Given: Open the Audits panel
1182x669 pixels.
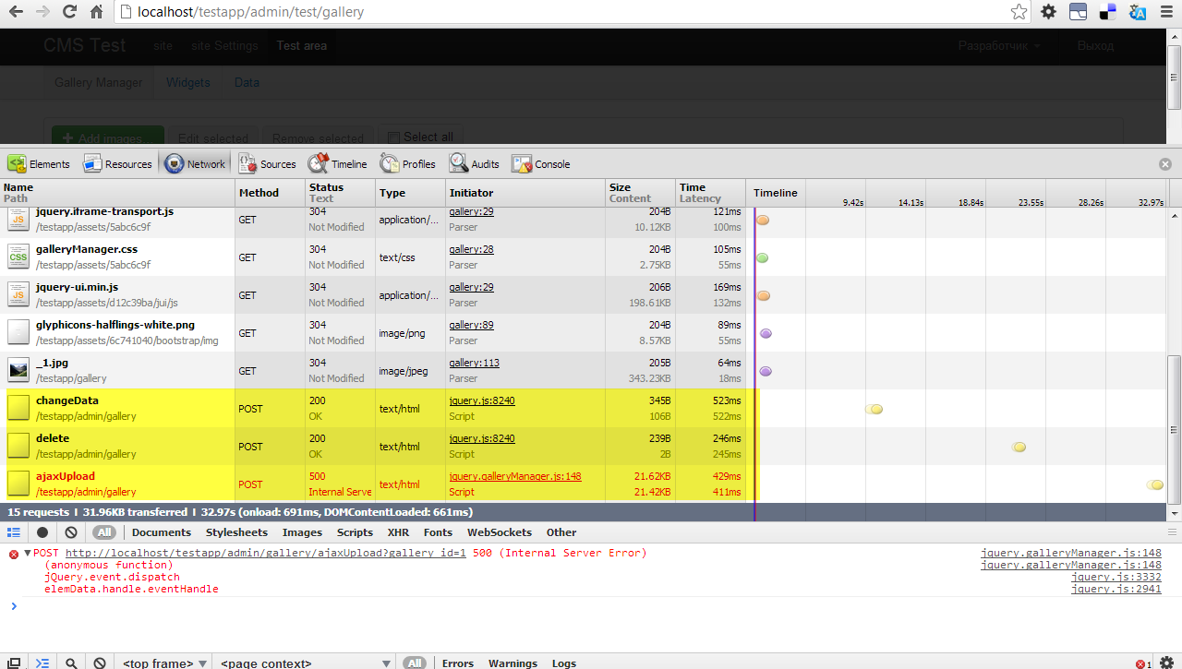Looking at the screenshot, I should (475, 164).
